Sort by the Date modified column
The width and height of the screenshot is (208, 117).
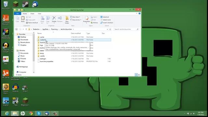click(x=76, y=33)
